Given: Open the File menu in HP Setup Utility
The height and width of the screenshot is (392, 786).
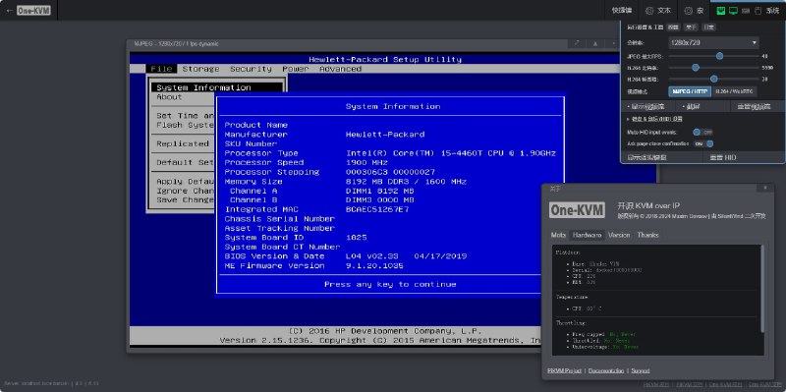Looking at the screenshot, I should [x=161, y=69].
